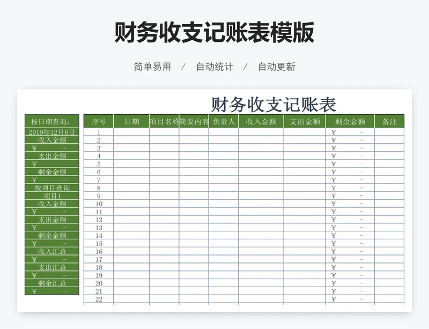Click the 按项目查询 label cell
Image resolution: width=429 pixels, height=329 pixels.
coord(51,188)
